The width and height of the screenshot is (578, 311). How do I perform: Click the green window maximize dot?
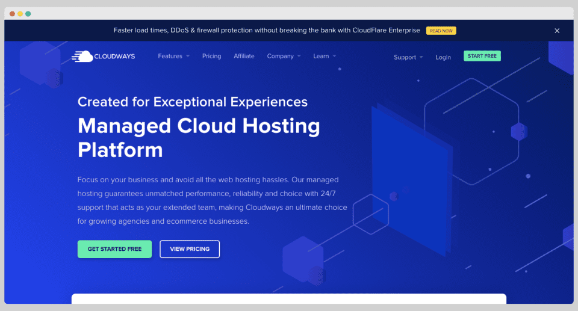pos(28,14)
